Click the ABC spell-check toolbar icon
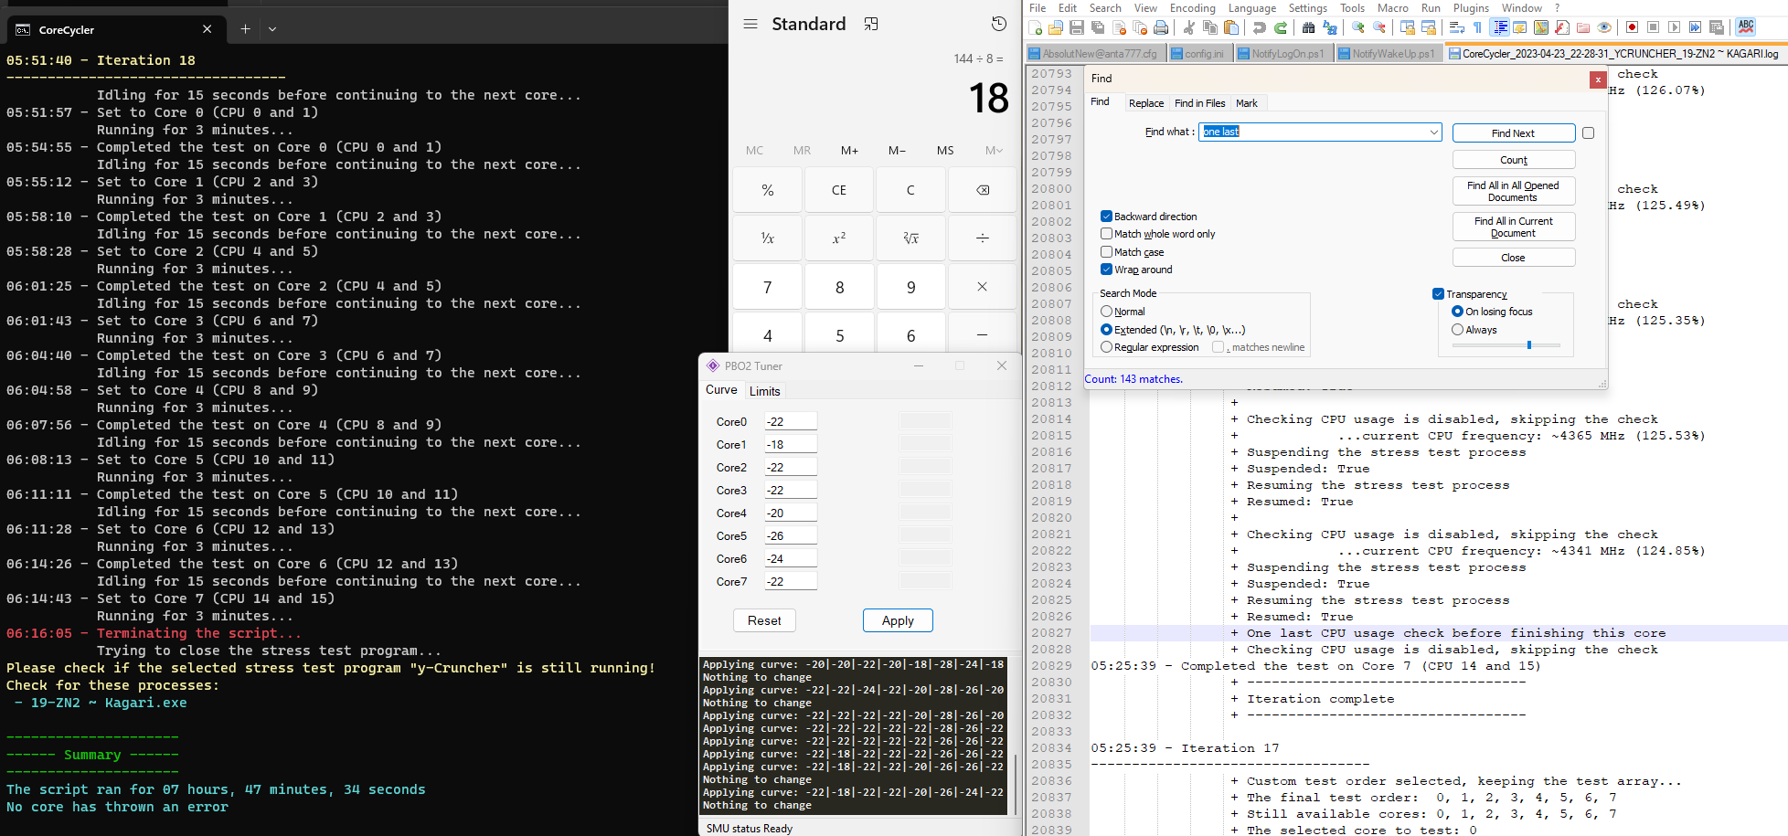Screen dimensions: 1788x836 click(x=1746, y=26)
